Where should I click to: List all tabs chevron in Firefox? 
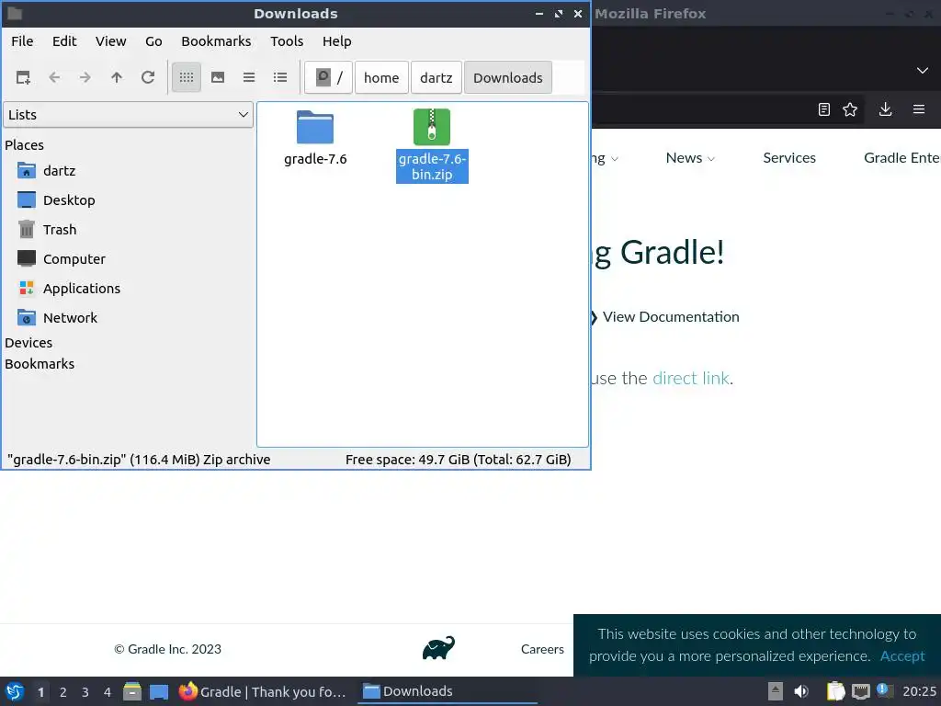(923, 70)
